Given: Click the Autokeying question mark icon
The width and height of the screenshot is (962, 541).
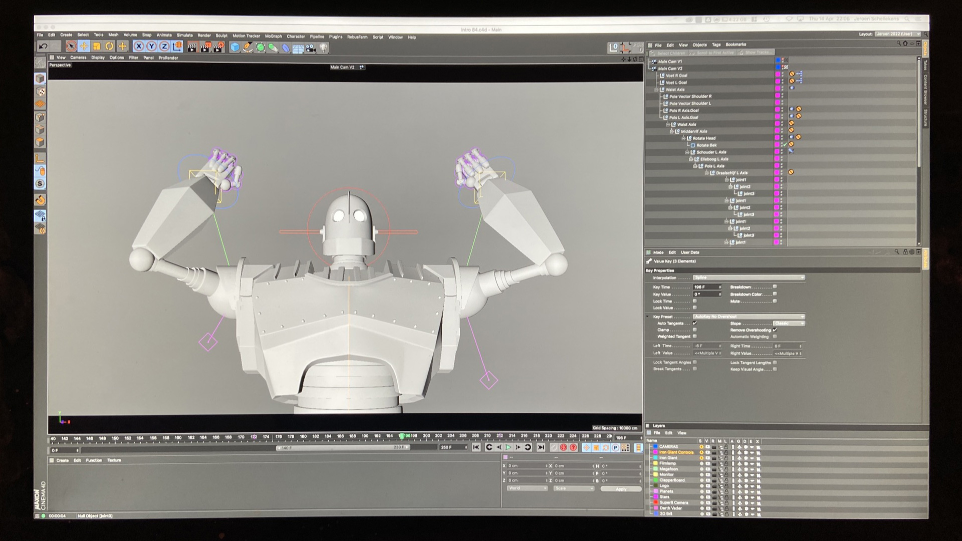Looking at the screenshot, I should point(573,447).
